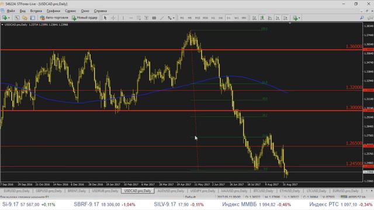The width and height of the screenshot is (374, 210).
Task: Expand the Arrows tool dropdown
Action: 174,18
